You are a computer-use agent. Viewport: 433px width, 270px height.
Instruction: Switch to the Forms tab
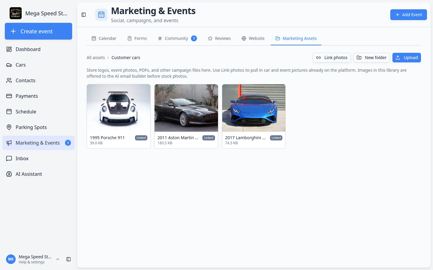(x=137, y=38)
